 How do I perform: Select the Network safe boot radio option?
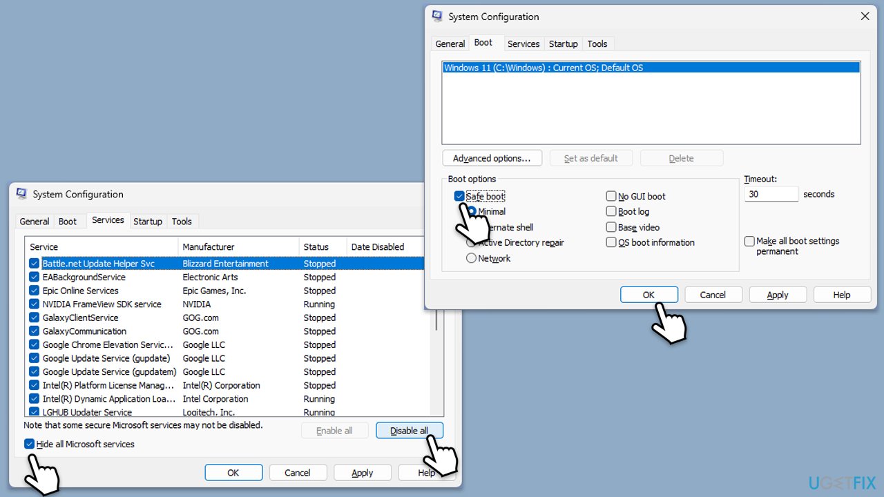[x=472, y=258]
